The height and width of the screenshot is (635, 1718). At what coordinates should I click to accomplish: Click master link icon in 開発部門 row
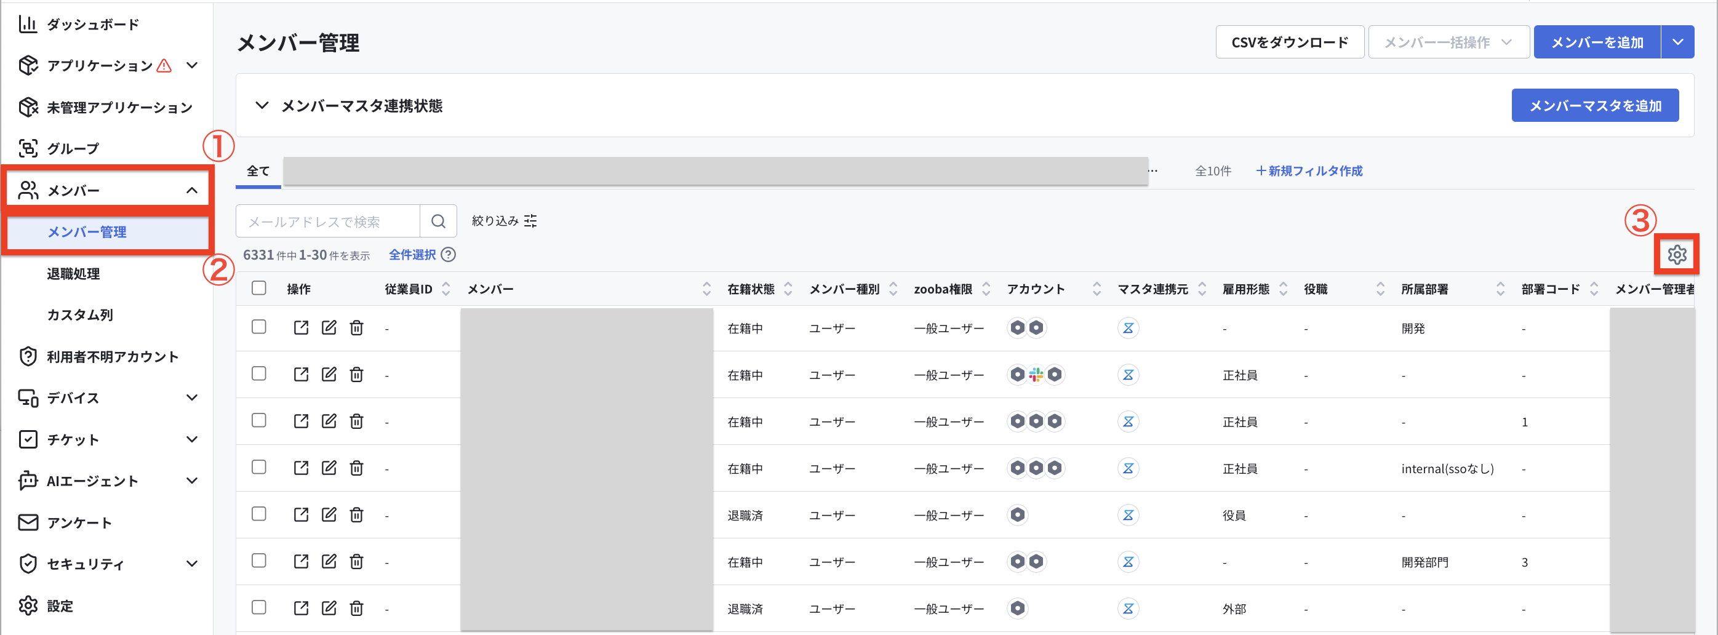pos(1128,562)
